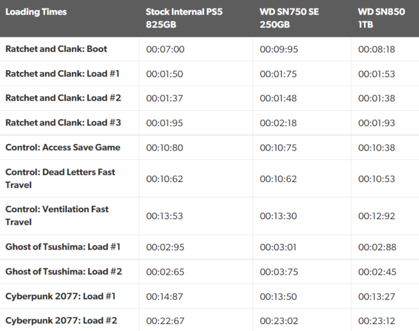The image size is (419, 331).
Task: Click the 00:13:50 value
Action: [x=278, y=297]
